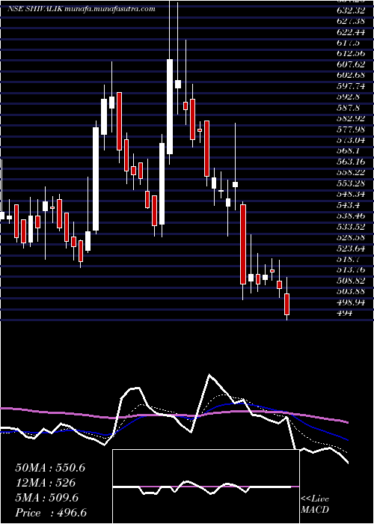Click the last red candlestick near 494
The width and height of the screenshot is (374, 524).
click(286, 304)
